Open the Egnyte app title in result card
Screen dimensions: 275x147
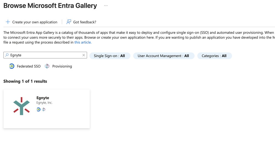(43, 98)
